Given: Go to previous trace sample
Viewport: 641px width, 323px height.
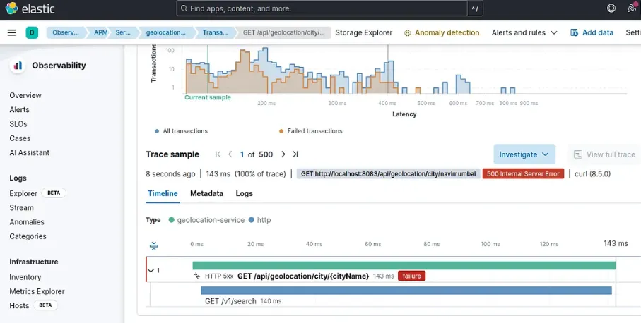Looking at the screenshot, I should 230,154.
